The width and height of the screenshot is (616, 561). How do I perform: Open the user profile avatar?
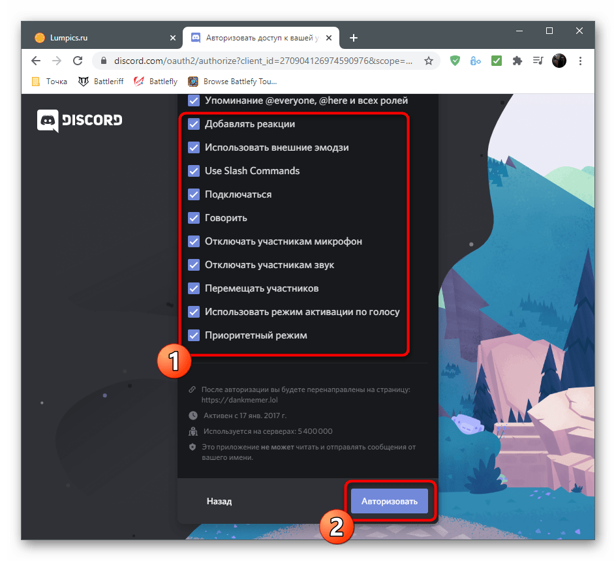coord(559,61)
